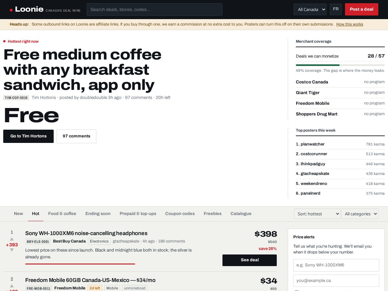Click See deal for Sony headphones
388x291 pixels.
[x=250, y=260]
